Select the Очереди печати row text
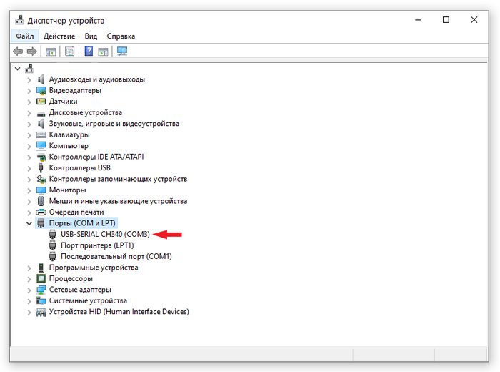The width and height of the screenshot is (500, 372). (76, 212)
